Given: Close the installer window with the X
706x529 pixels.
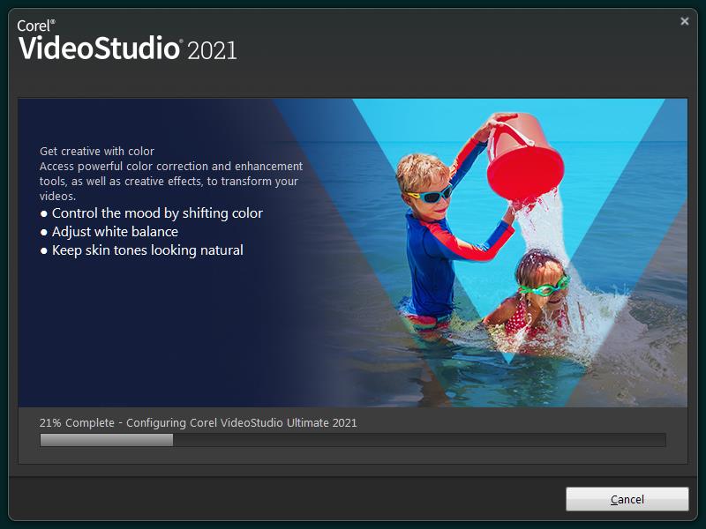Looking at the screenshot, I should (685, 21).
